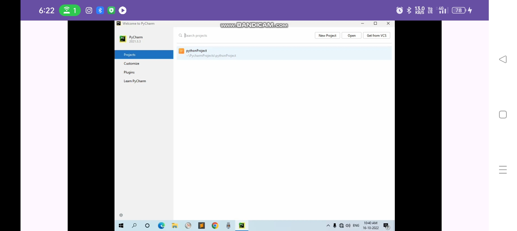Open the microphone recorder app on taskbar

228,226
